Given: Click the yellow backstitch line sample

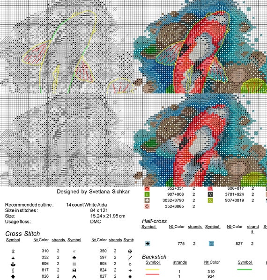Looking at the screenshot, I should 152,269.
